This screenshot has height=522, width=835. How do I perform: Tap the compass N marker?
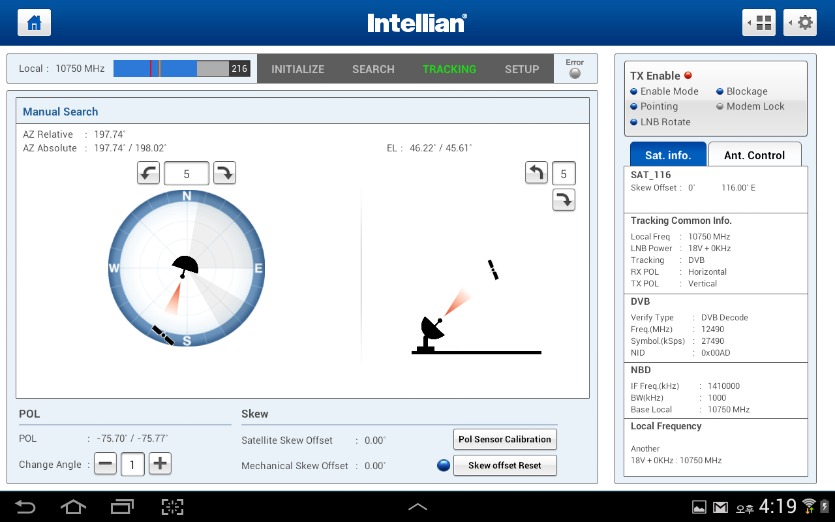187,196
